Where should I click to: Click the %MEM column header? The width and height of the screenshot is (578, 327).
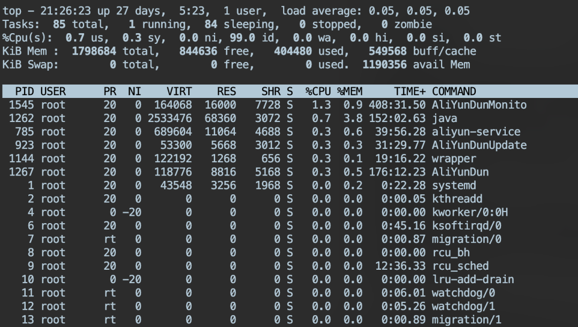(x=349, y=92)
